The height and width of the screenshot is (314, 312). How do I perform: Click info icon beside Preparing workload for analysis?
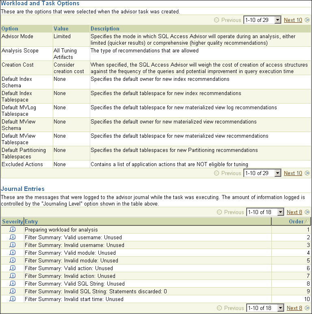[12, 230]
